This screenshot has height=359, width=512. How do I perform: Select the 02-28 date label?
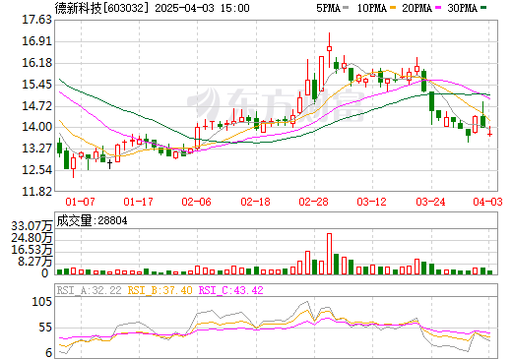point(313,202)
